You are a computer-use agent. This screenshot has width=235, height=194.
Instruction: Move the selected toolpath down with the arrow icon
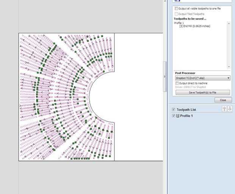pos(230,109)
